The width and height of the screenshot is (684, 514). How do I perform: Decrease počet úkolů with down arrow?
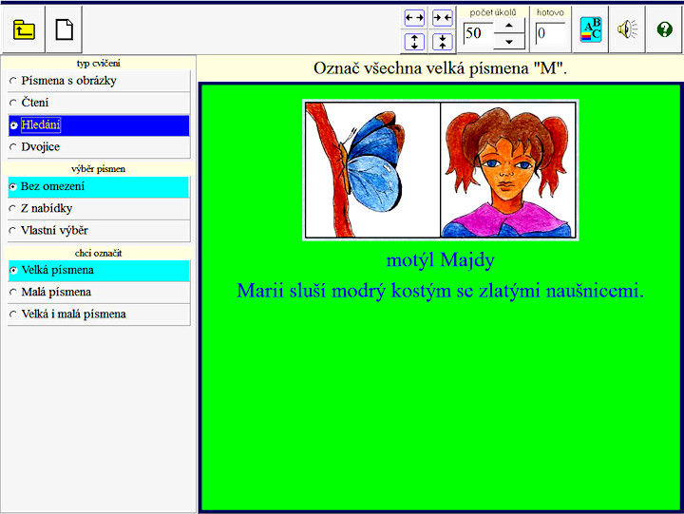(x=509, y=42)
